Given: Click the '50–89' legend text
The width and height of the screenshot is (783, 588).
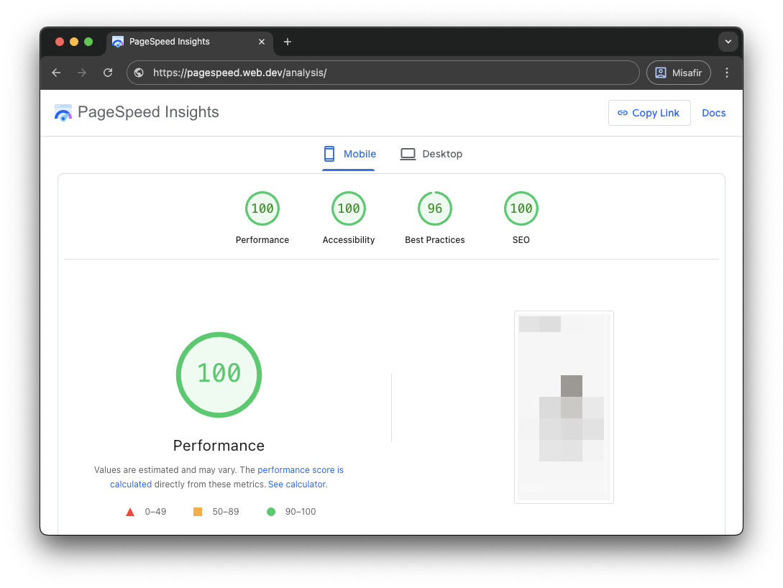Looking at the screenshot, I should 226,512.
